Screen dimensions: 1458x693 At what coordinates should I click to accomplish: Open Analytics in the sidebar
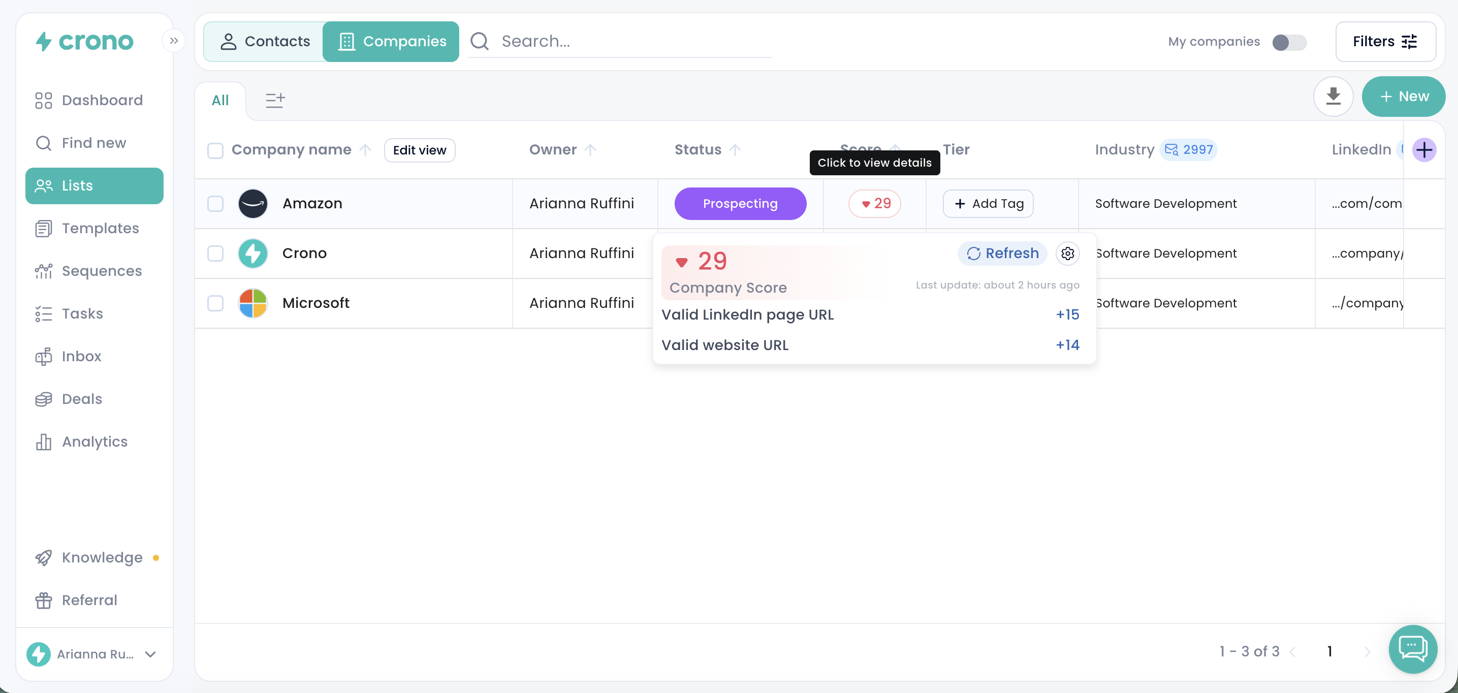click(94, 442)
